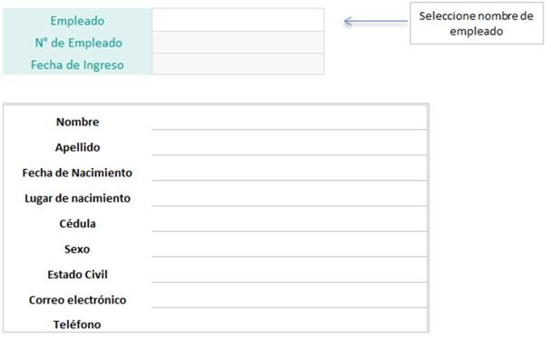The image size is (551, 349).
Task: Click the Teléfono value field
Action: (x=290, y=320)
